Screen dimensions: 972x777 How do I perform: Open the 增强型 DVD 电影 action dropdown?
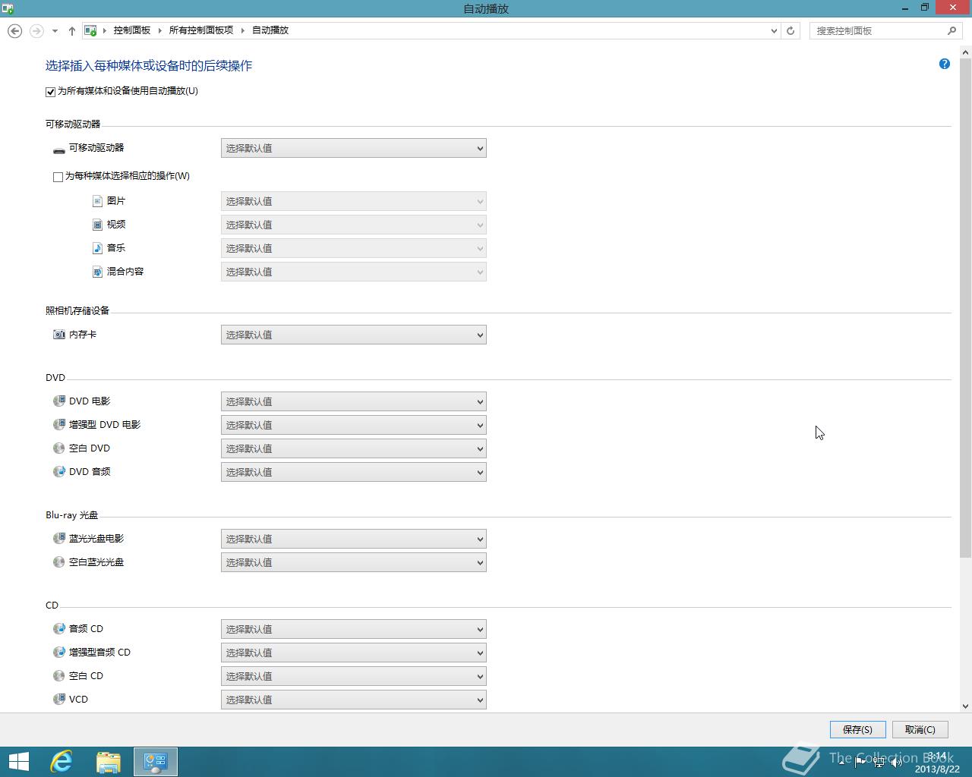[x=354, y=425]
